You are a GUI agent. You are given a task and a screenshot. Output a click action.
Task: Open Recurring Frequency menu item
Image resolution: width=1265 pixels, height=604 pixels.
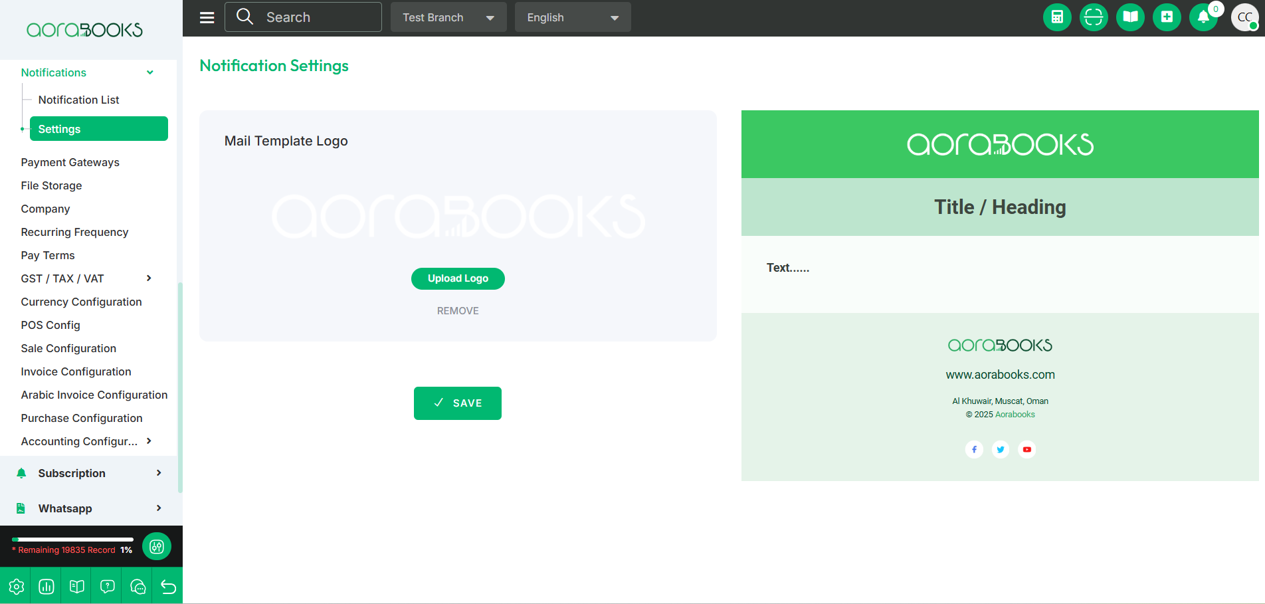pyautogui.click(x=74, y=232)
